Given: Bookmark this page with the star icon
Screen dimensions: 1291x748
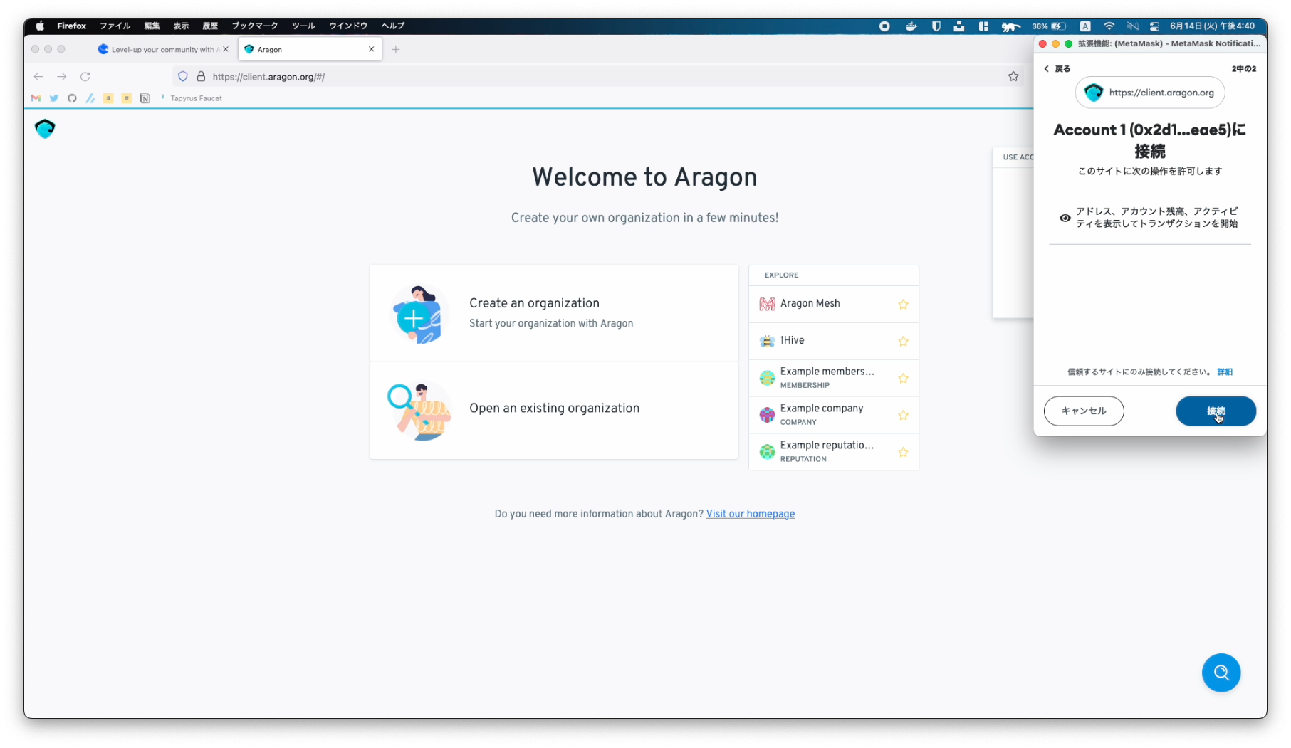Looking at the screenshot, I should [x=1013, y=77].
